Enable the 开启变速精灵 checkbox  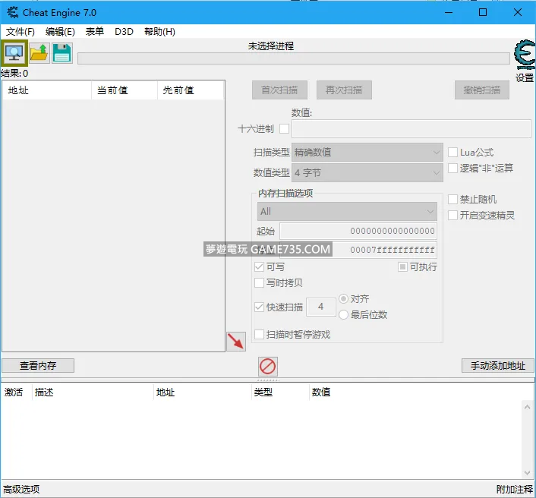click(x=453, y=216)
